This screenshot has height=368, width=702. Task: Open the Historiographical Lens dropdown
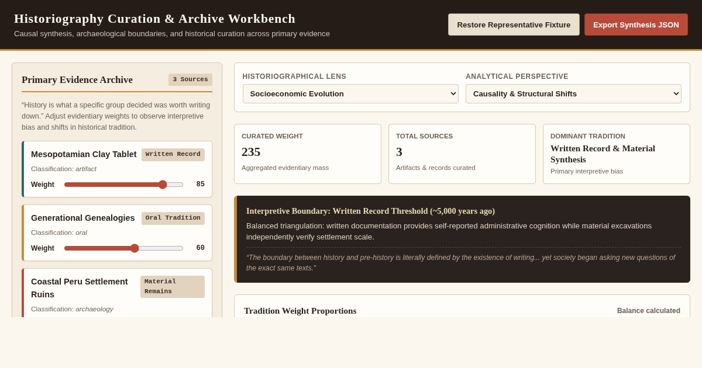click(350, 93)
